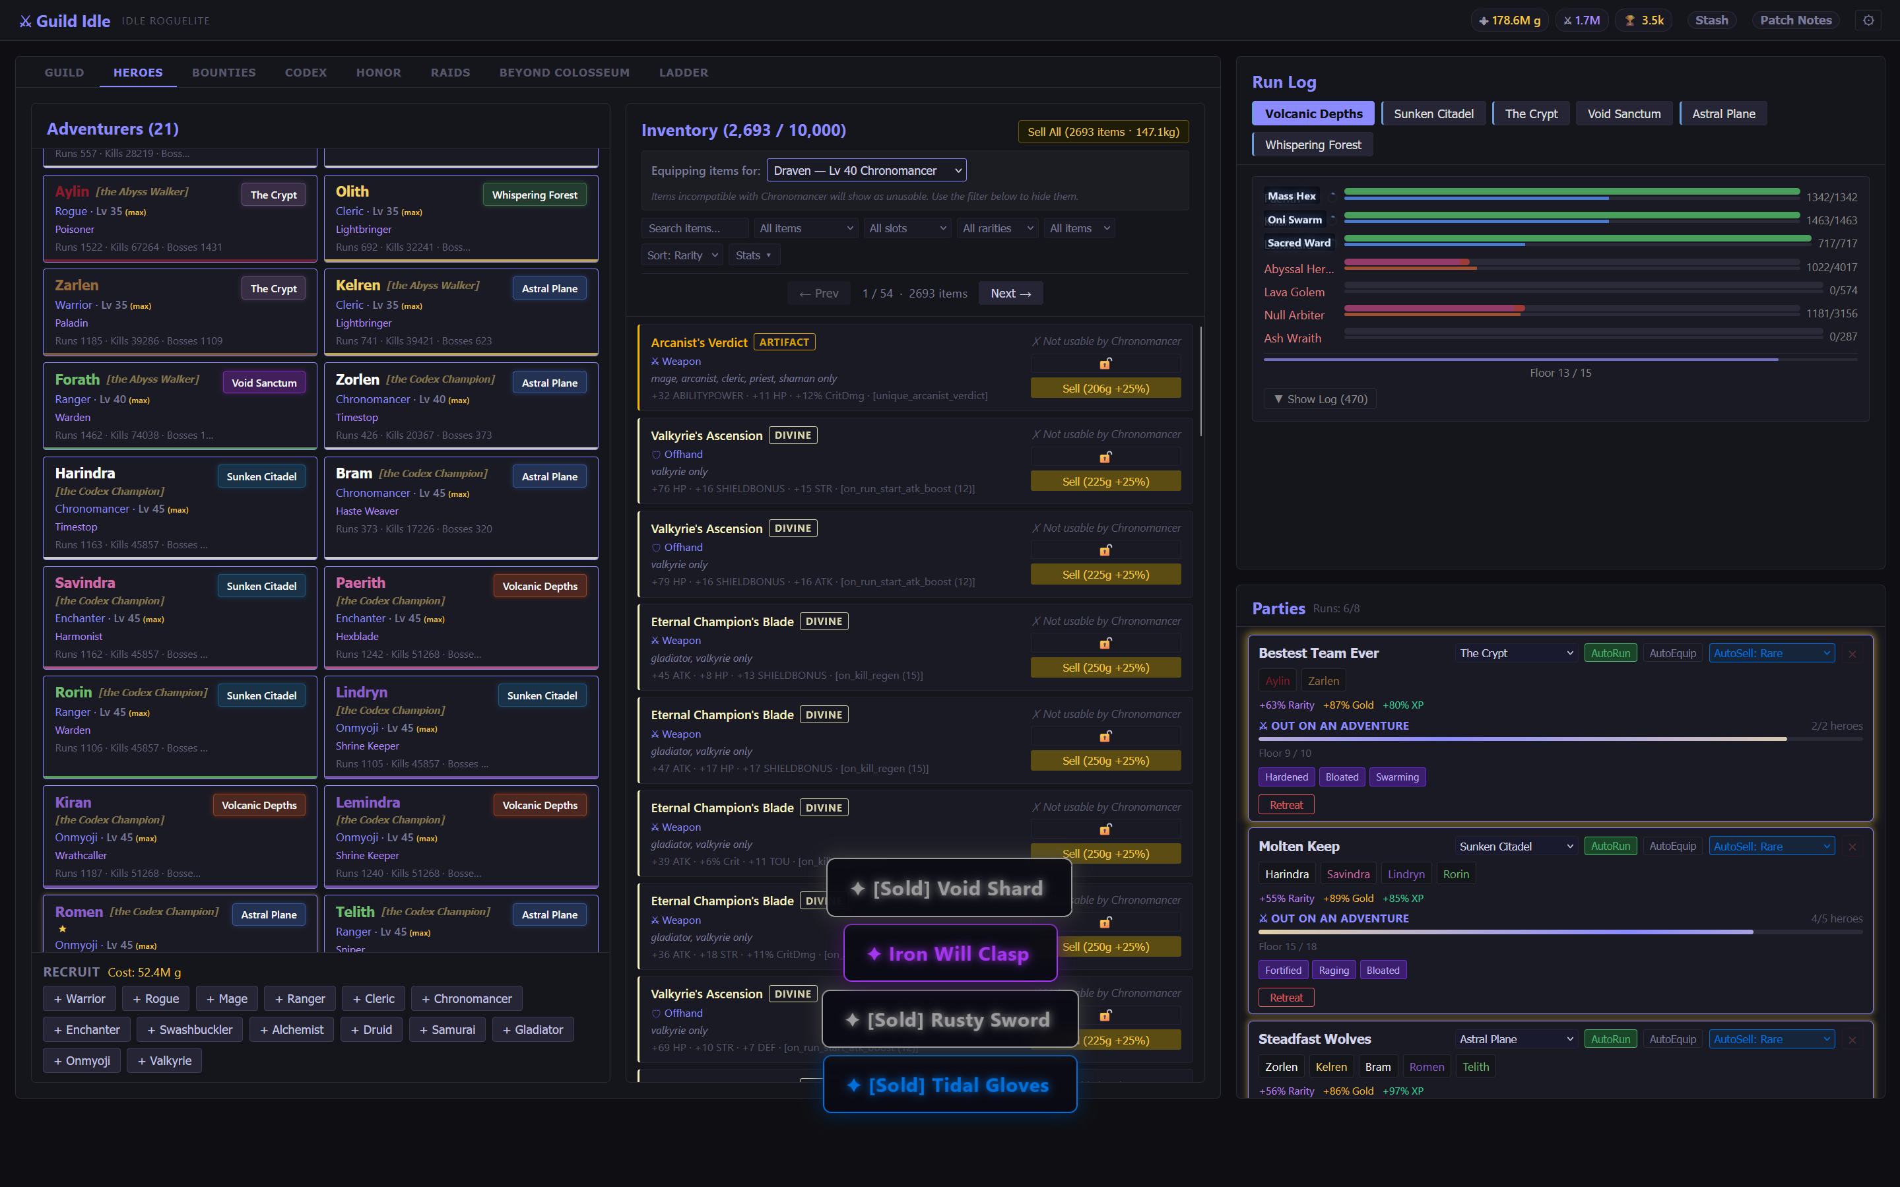Delete the Bestest Team Ever party

[x=1852, y=654]
